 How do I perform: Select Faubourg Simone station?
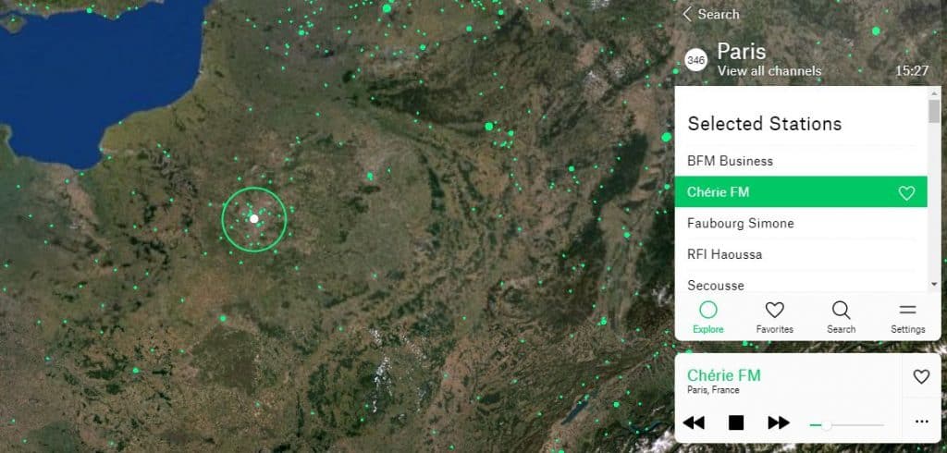coord(801,223)
